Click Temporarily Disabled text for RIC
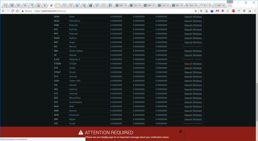 coord(192,47)
